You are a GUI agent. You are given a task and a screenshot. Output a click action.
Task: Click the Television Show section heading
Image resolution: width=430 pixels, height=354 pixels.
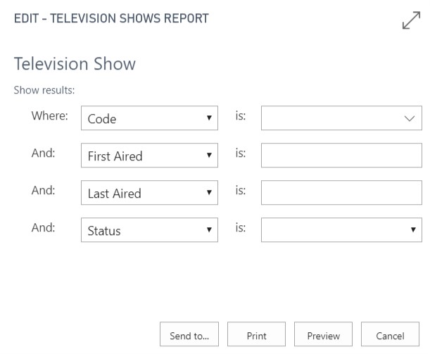(x=75, y=64)
